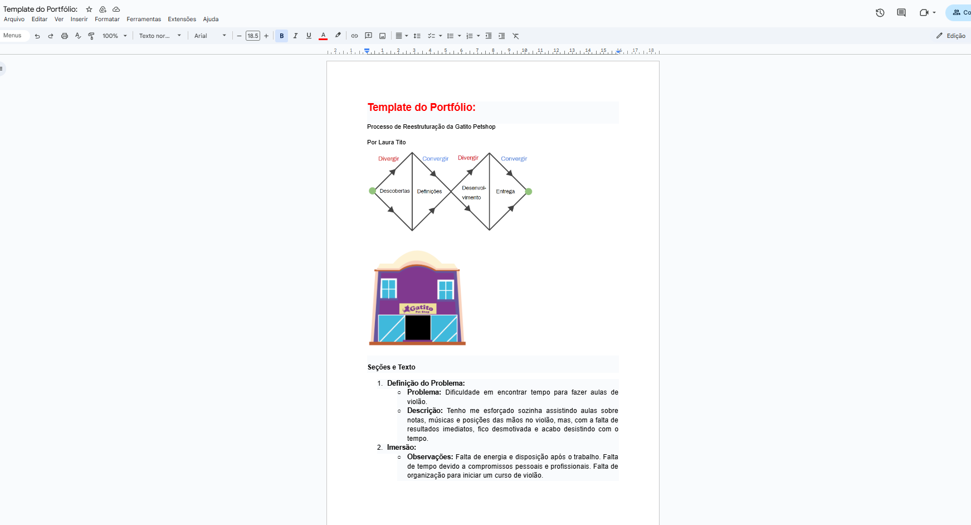The width and height of the screenshot is (971, 525).
Task: Decrease font size with minus button
Action: (x=240, y=36)
